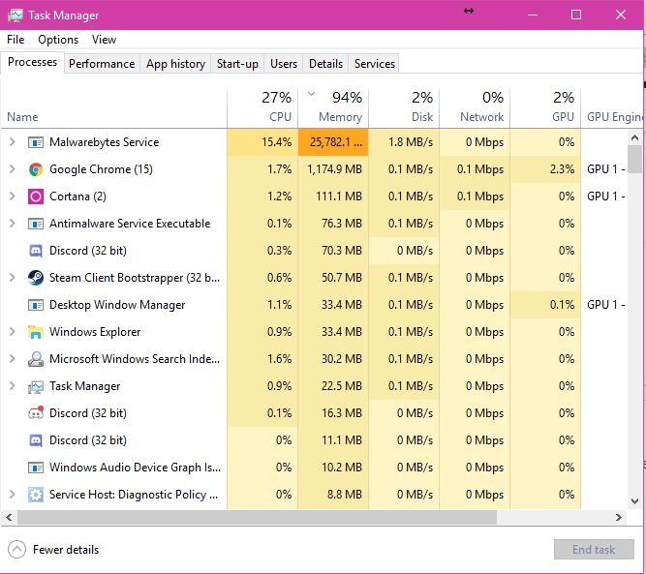Open the View menu
The width and height of the screenshot is (646, 574).
[104, 40]
